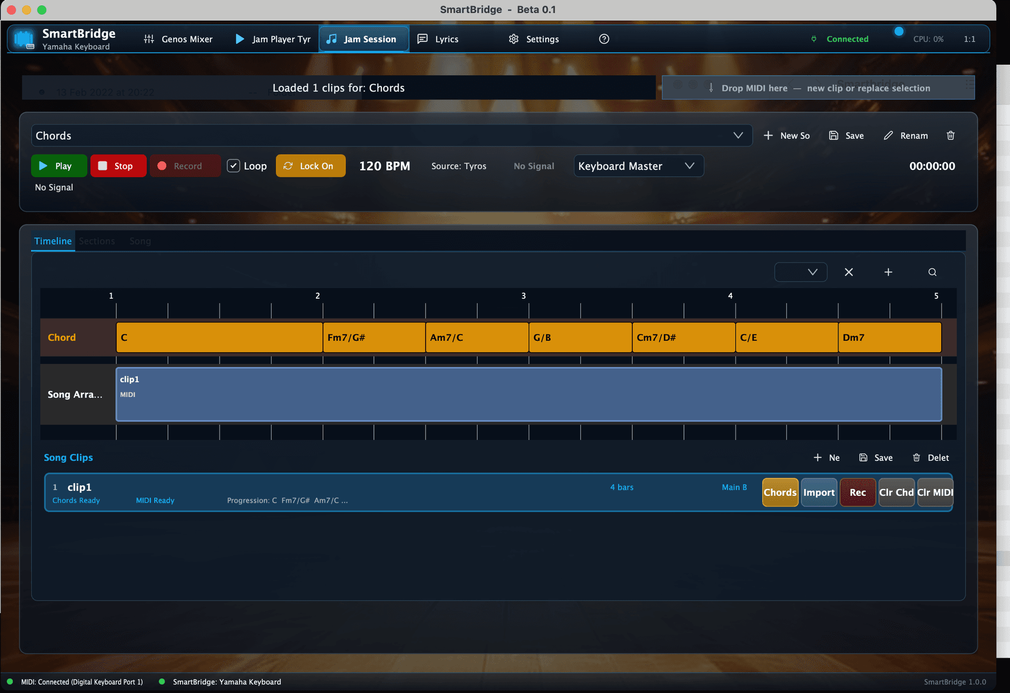Screen dimensions: 1010x693
Task: Switch to the Sections tab
Action: (97, 241)
